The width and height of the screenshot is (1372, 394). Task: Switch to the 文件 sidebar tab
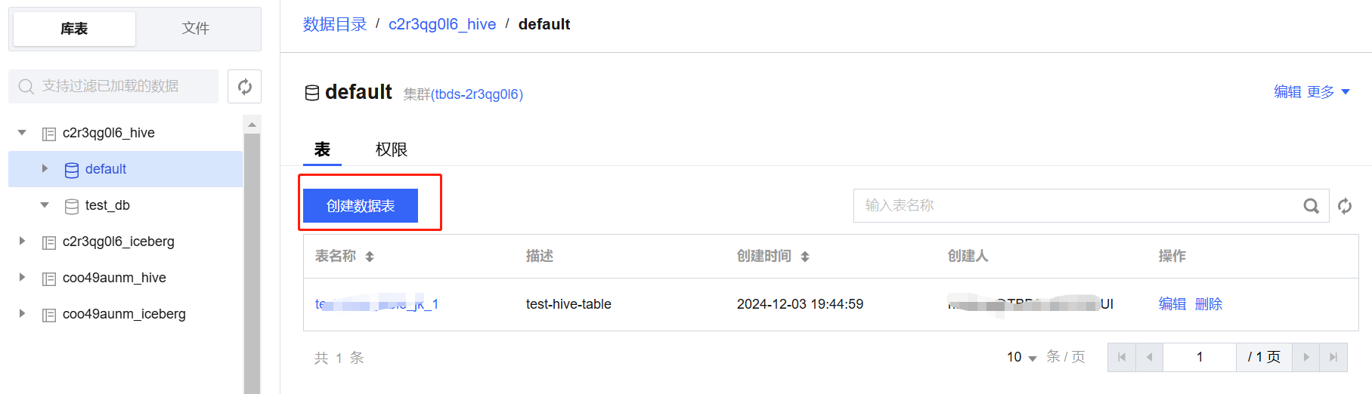[195, 29]
